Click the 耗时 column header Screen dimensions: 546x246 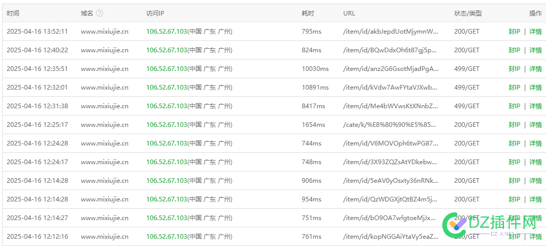pos(308,13)
